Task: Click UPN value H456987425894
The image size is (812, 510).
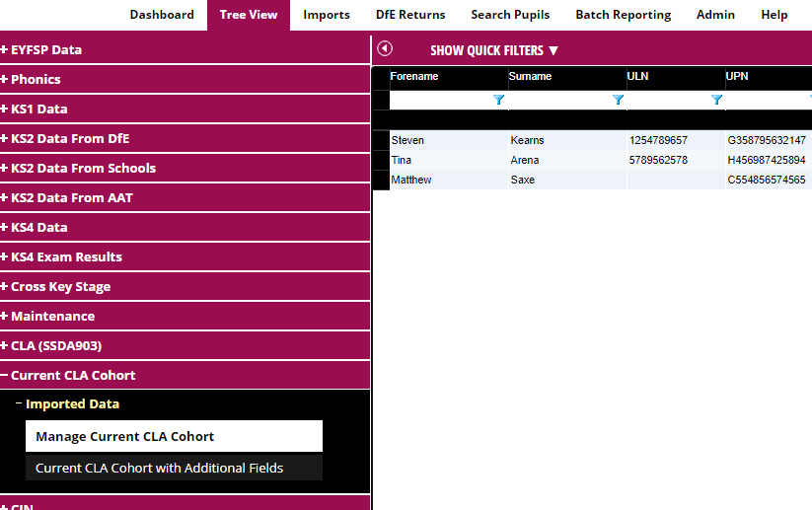Action: pyautogui.click(x=769, y=160)
